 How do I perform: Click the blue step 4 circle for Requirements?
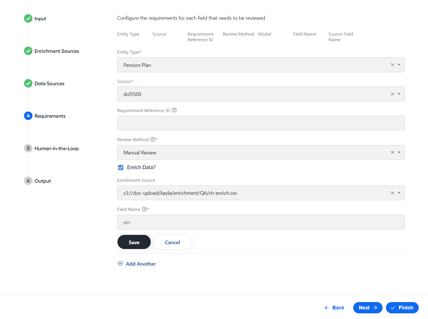point(28,116)
